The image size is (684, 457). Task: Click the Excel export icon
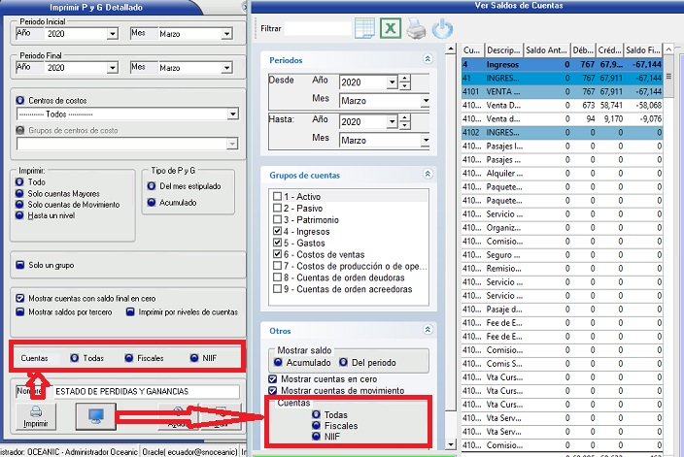(391, 28)
